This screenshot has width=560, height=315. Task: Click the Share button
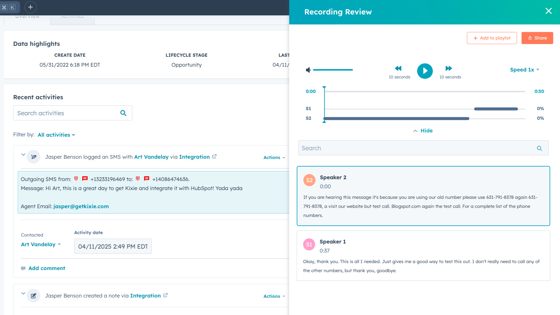point(537,38)
